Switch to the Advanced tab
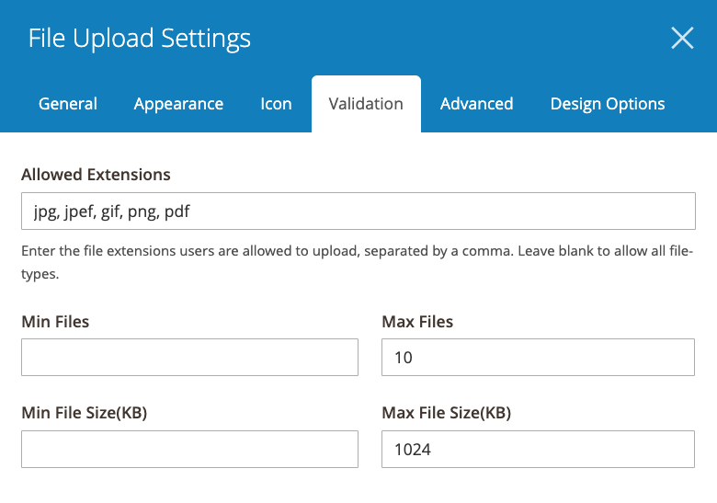 click(476, 104)
